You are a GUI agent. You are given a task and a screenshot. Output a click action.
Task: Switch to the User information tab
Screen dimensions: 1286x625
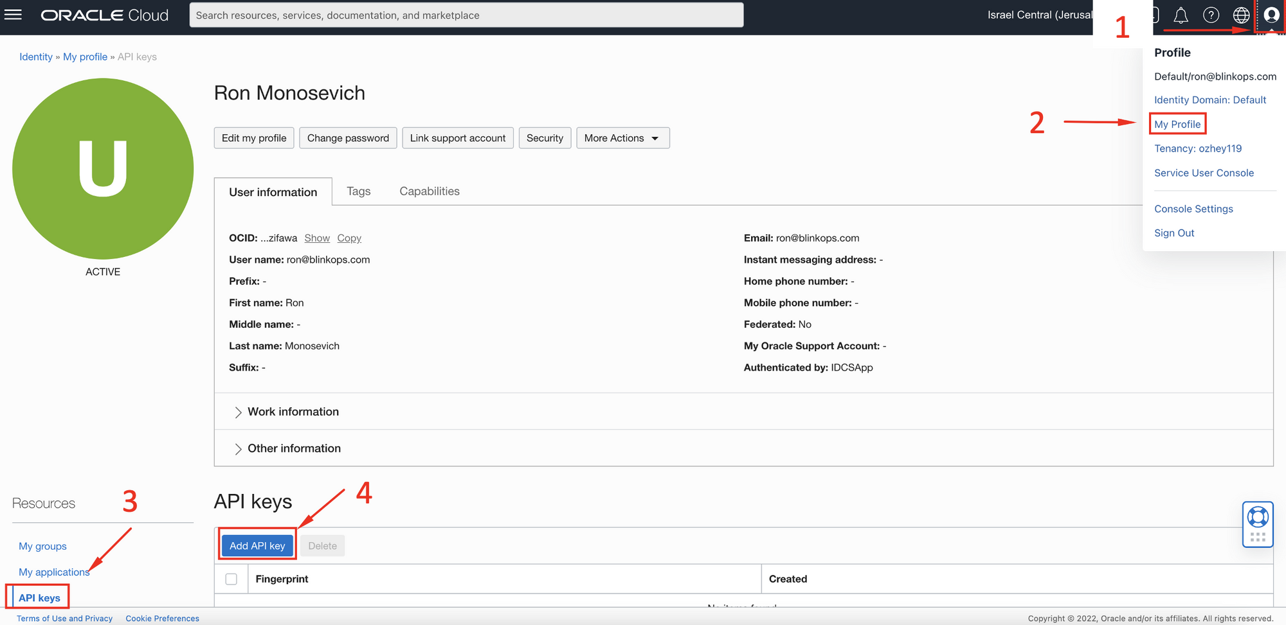pyautogui.click(x=273, y=192)
